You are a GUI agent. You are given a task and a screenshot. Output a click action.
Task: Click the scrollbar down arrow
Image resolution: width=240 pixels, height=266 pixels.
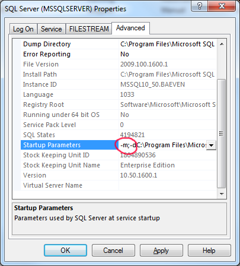[x=222, y=194]
